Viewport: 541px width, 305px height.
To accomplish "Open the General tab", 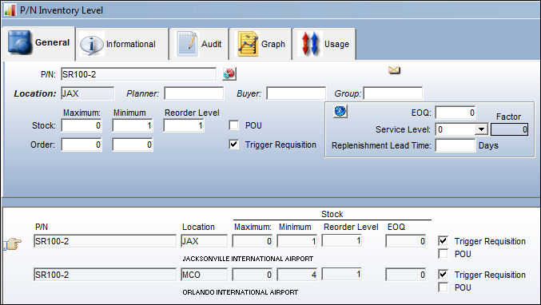I will pyautogui.click(x=38, y=43).
